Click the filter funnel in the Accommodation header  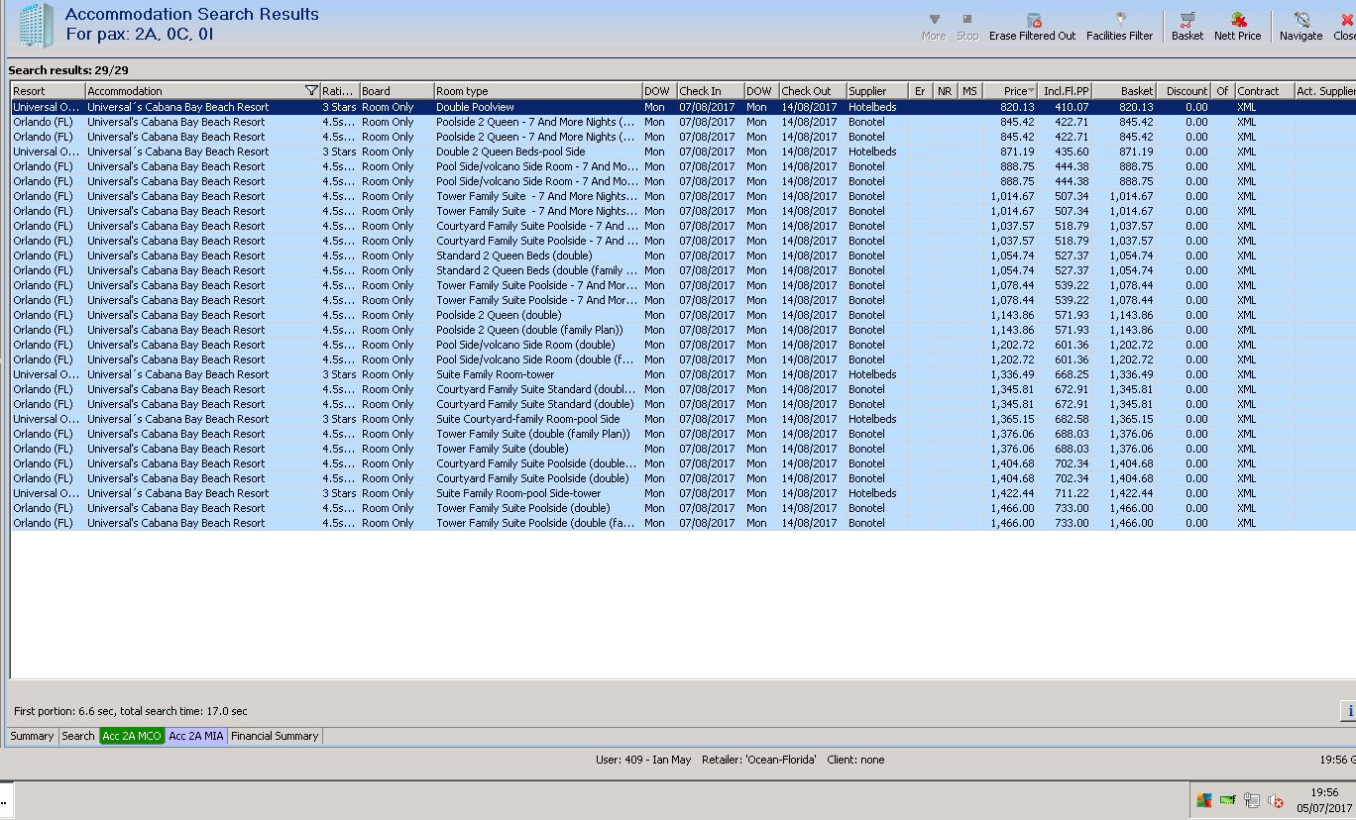(311, 91)
